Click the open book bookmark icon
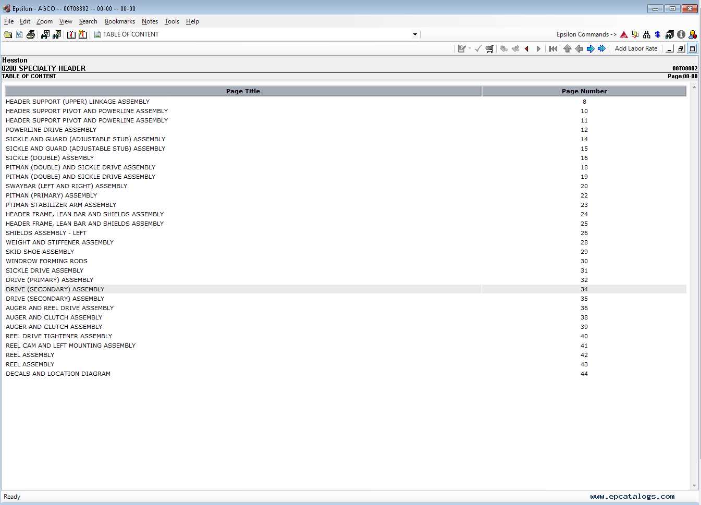The height and width of the screenshot is (505, 701). point(71,34)
